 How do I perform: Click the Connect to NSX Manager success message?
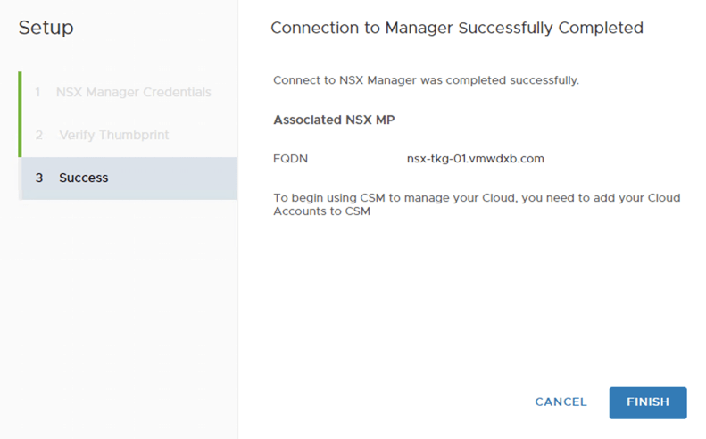(x=426, y=80)
